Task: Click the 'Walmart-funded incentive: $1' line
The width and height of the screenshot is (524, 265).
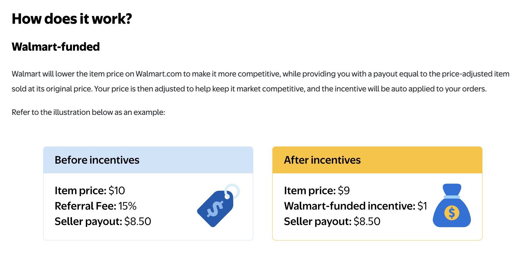Action: tap(356, 206)
